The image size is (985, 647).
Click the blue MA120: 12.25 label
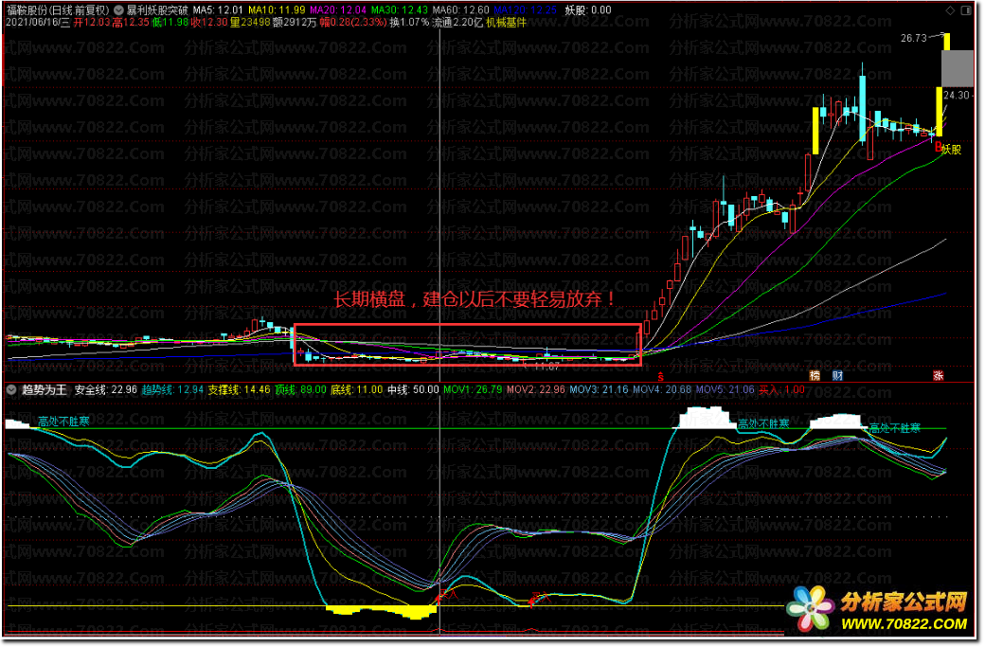(525, 10)
